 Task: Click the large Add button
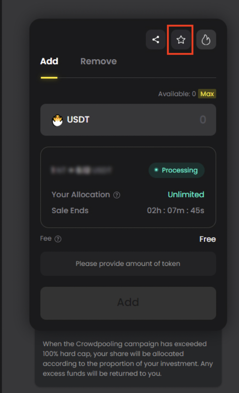coord(128,303)
